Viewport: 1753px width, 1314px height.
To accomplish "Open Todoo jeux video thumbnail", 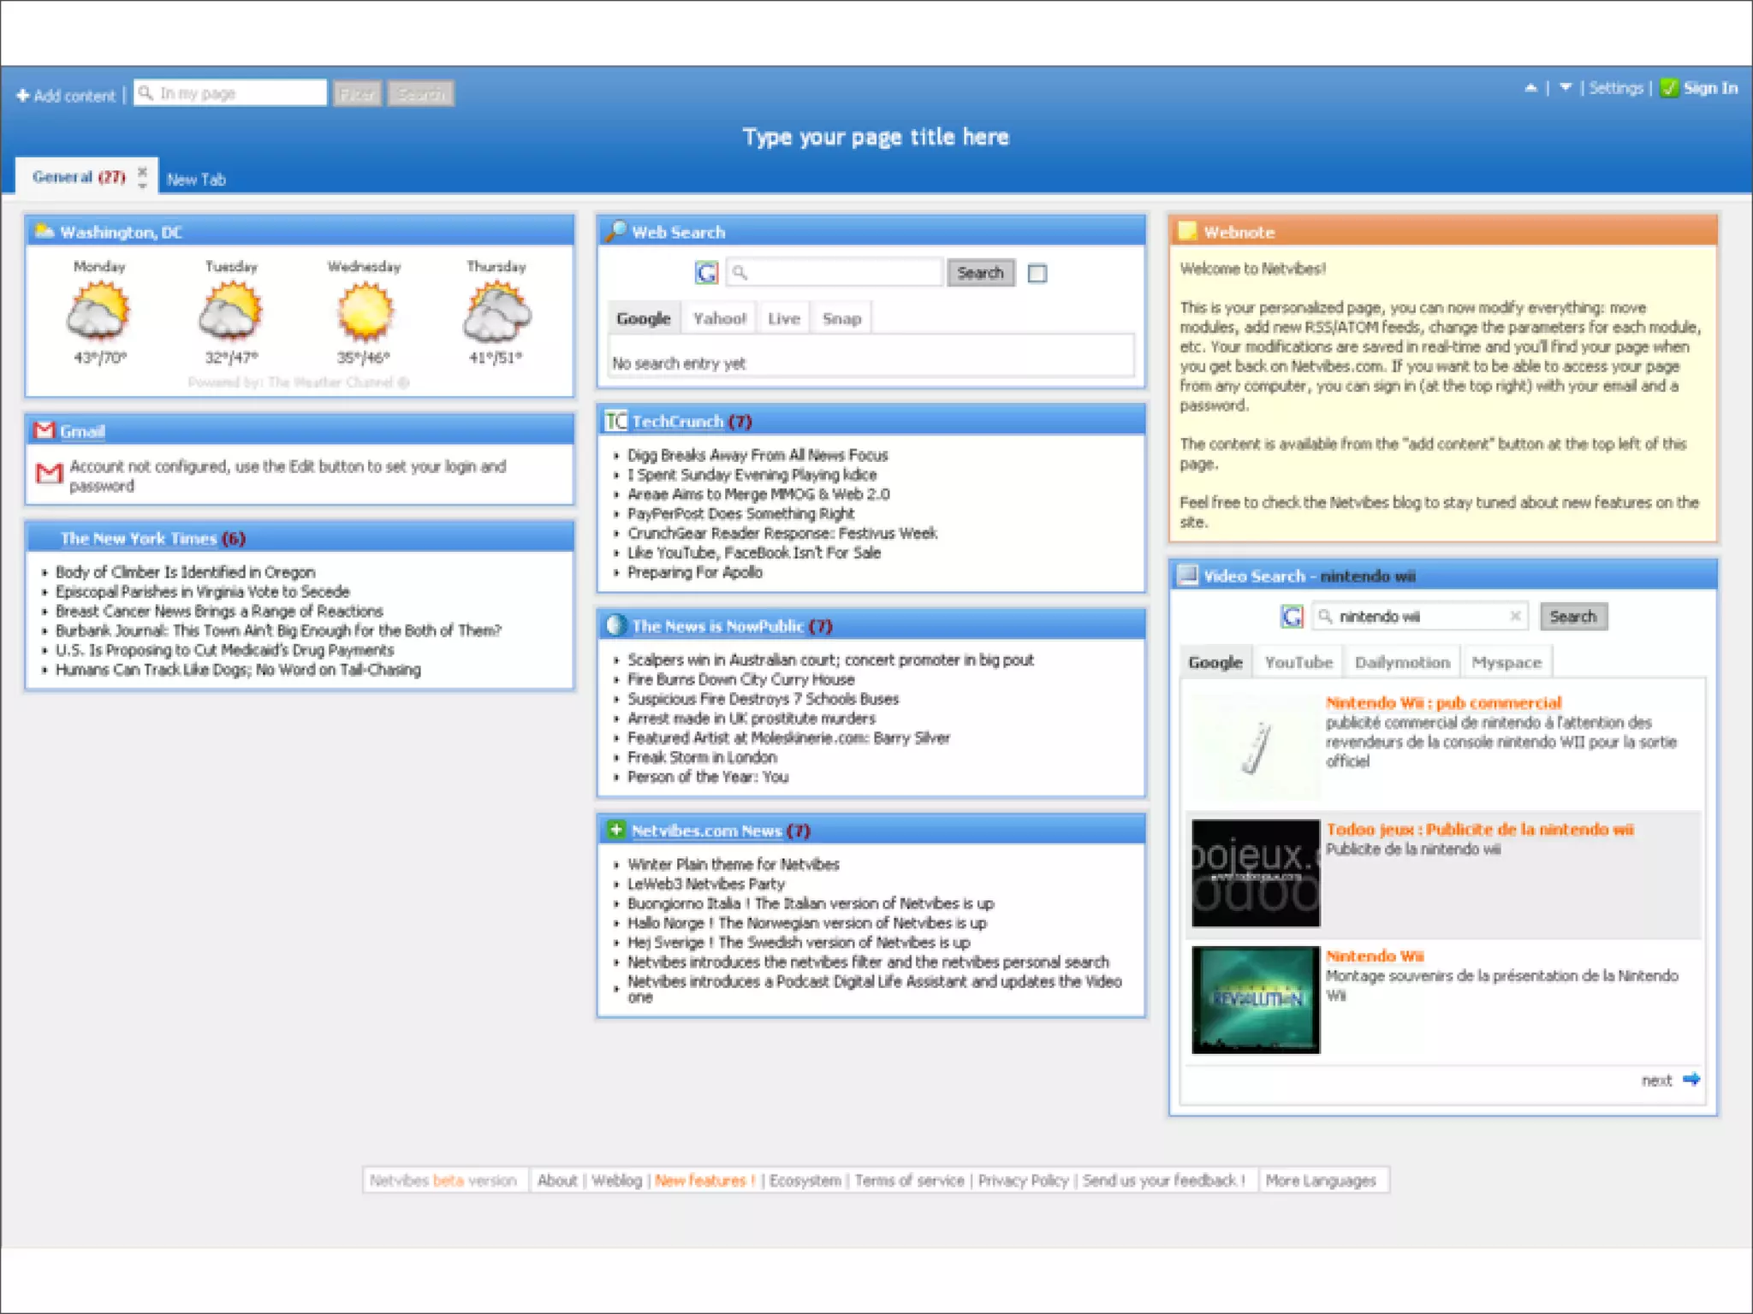I will (1256, 873).
